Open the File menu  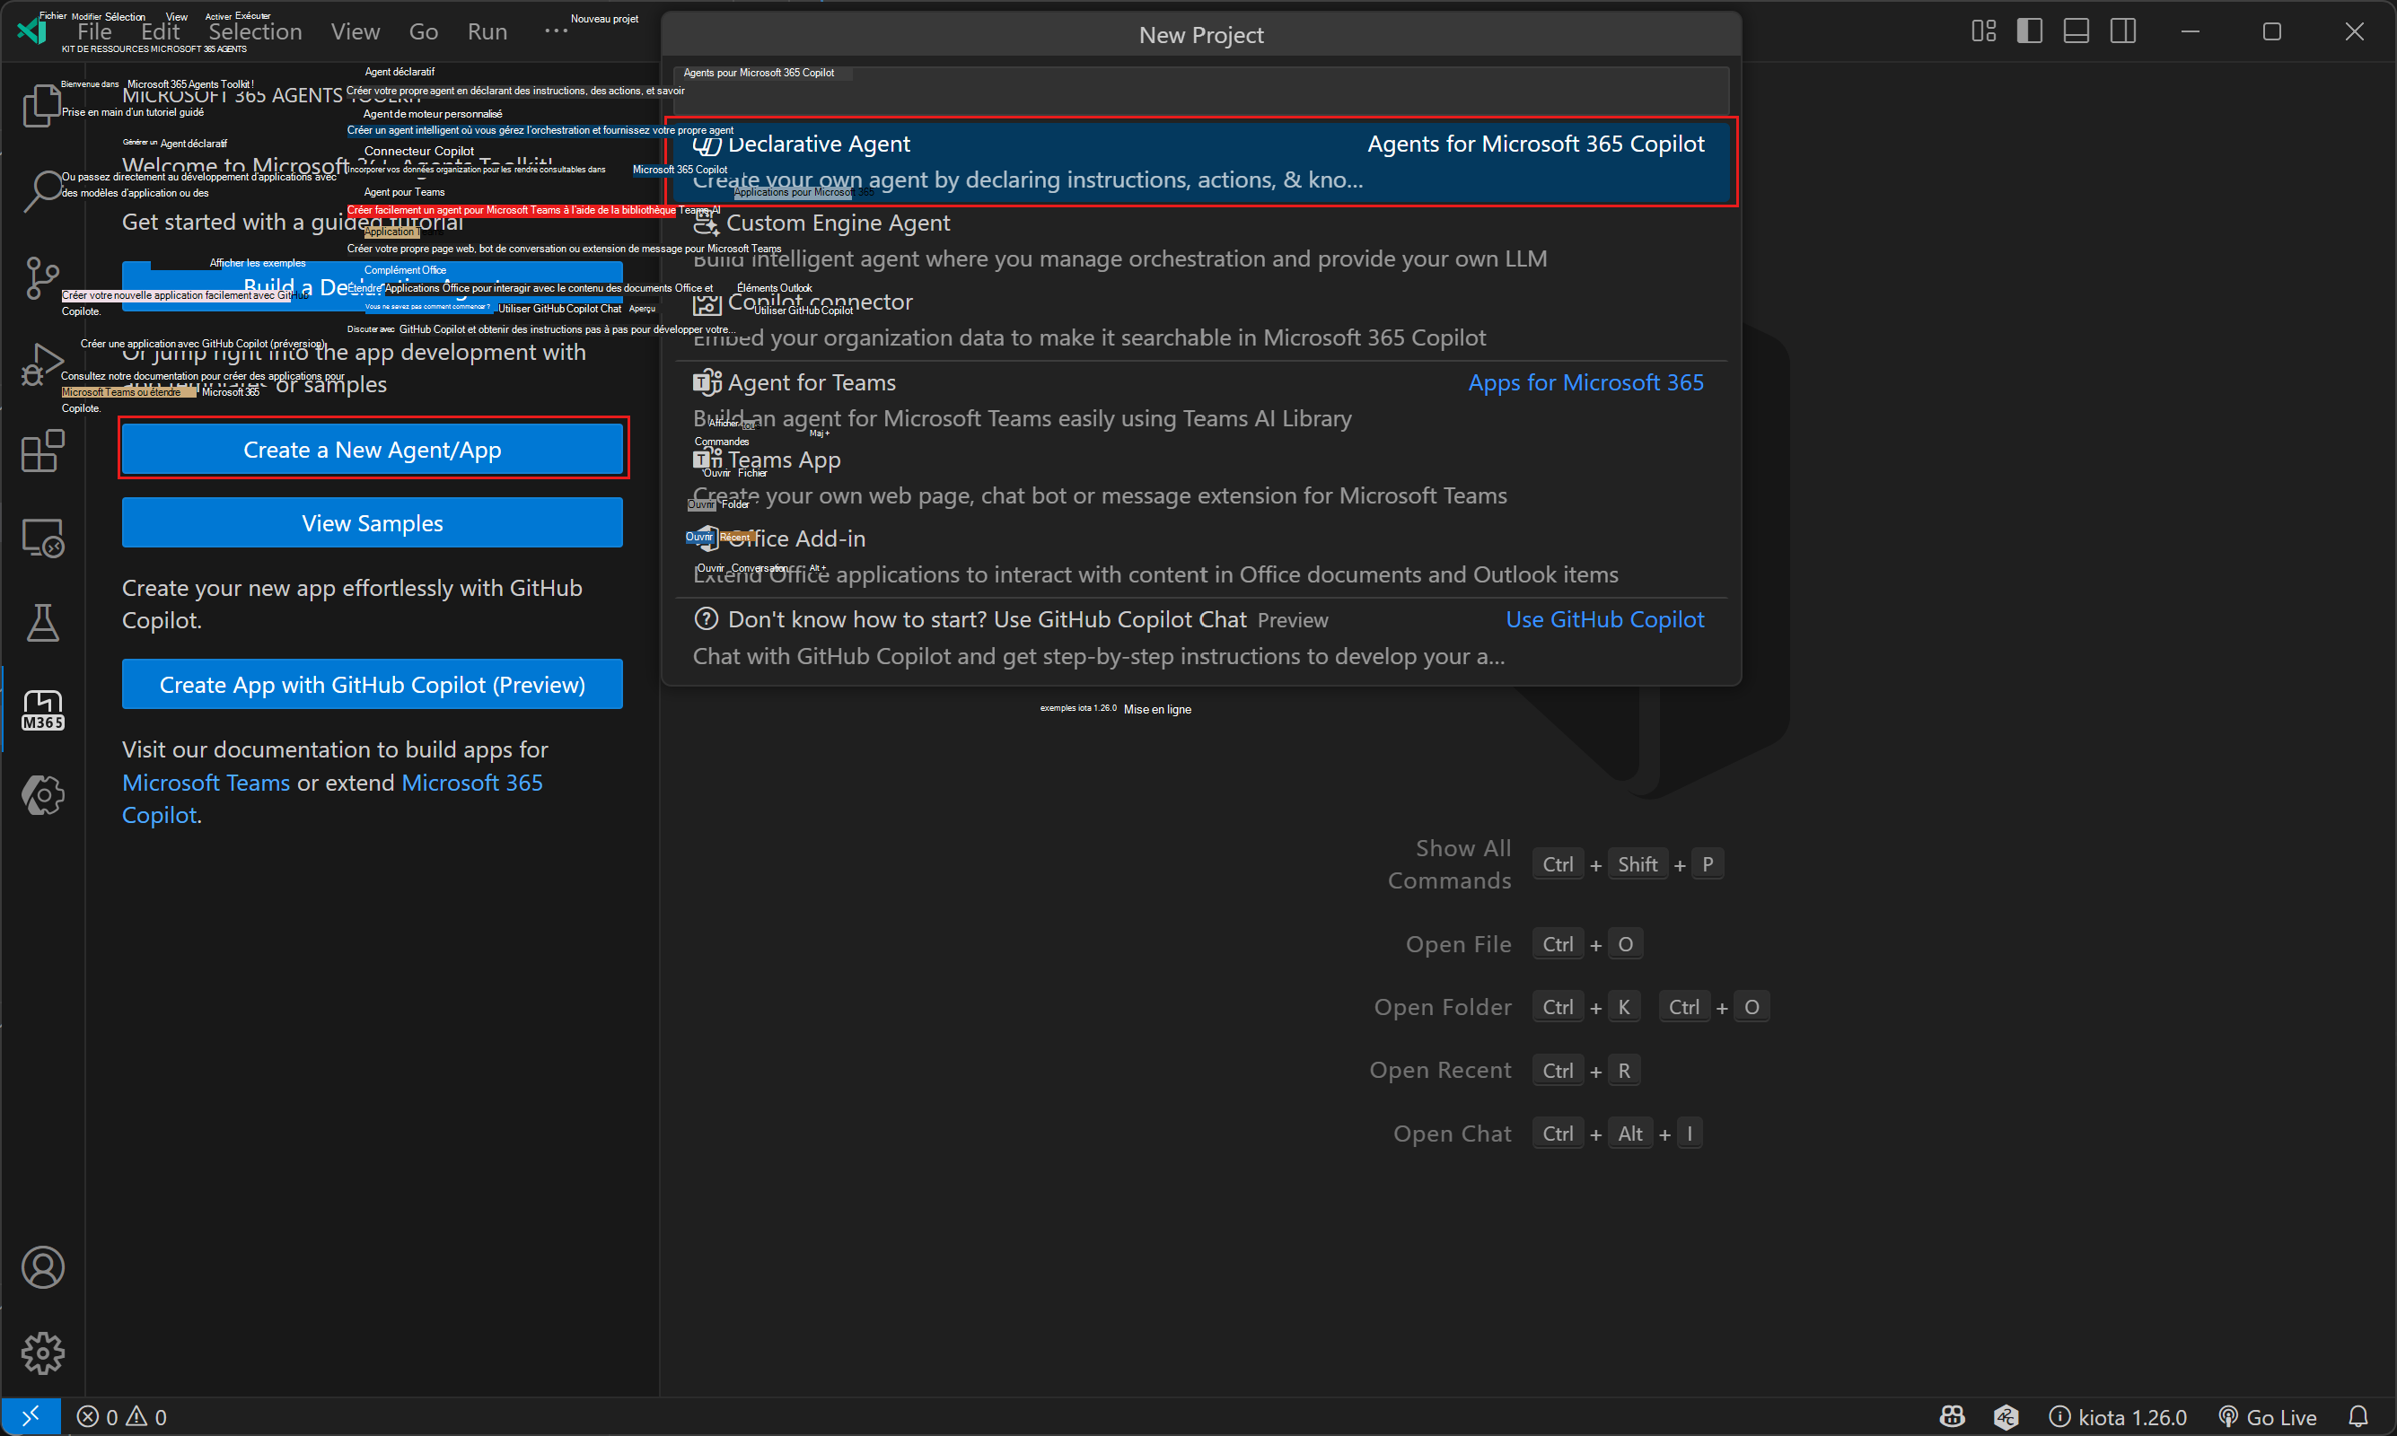[94, 30]
